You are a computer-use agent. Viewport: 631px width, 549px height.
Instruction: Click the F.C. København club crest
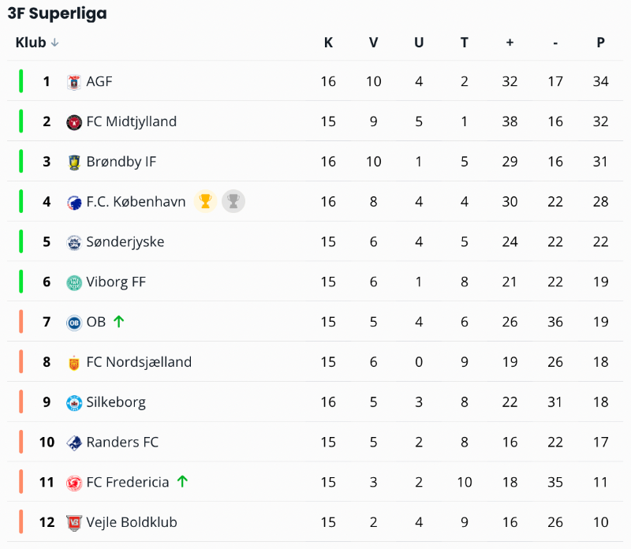click(x=74, y=202)
